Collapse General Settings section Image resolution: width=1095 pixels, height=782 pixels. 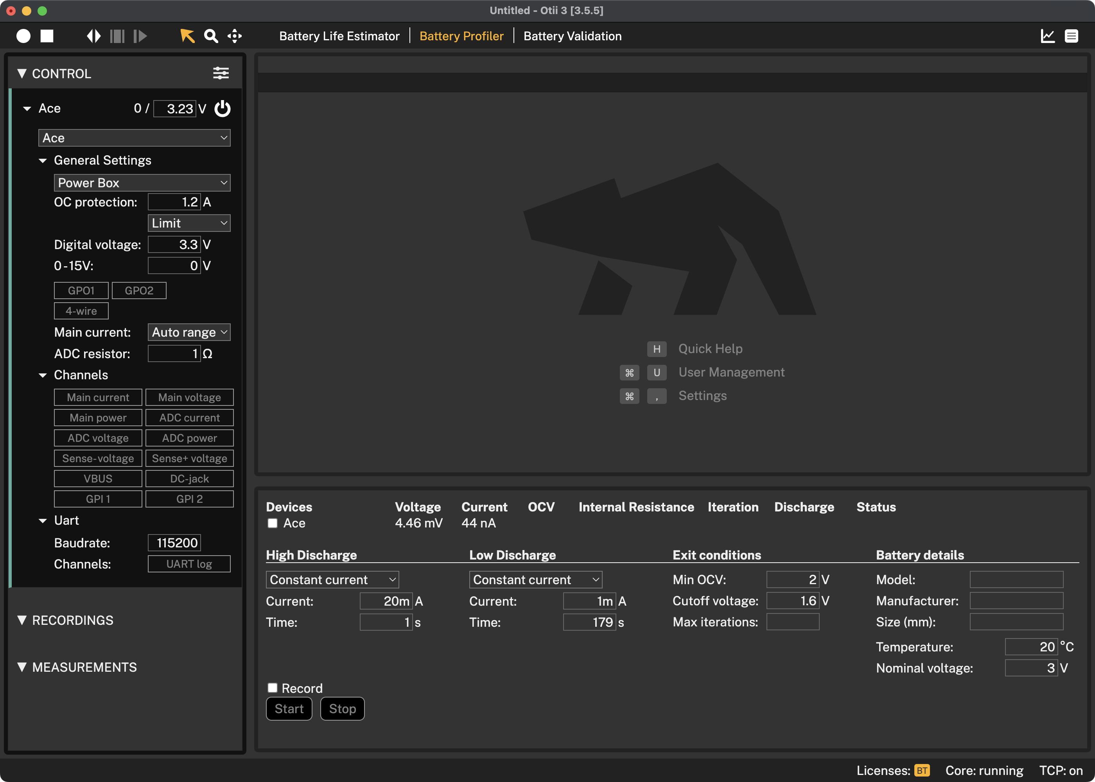point(43,160)
